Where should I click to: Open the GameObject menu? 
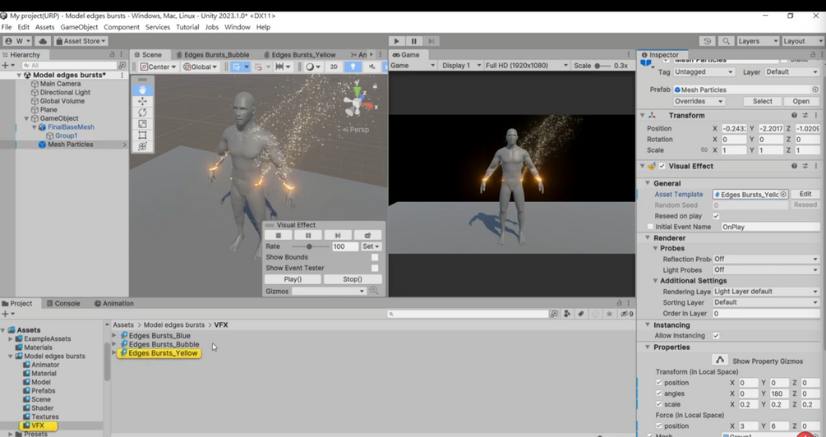(x=79, y=27)
